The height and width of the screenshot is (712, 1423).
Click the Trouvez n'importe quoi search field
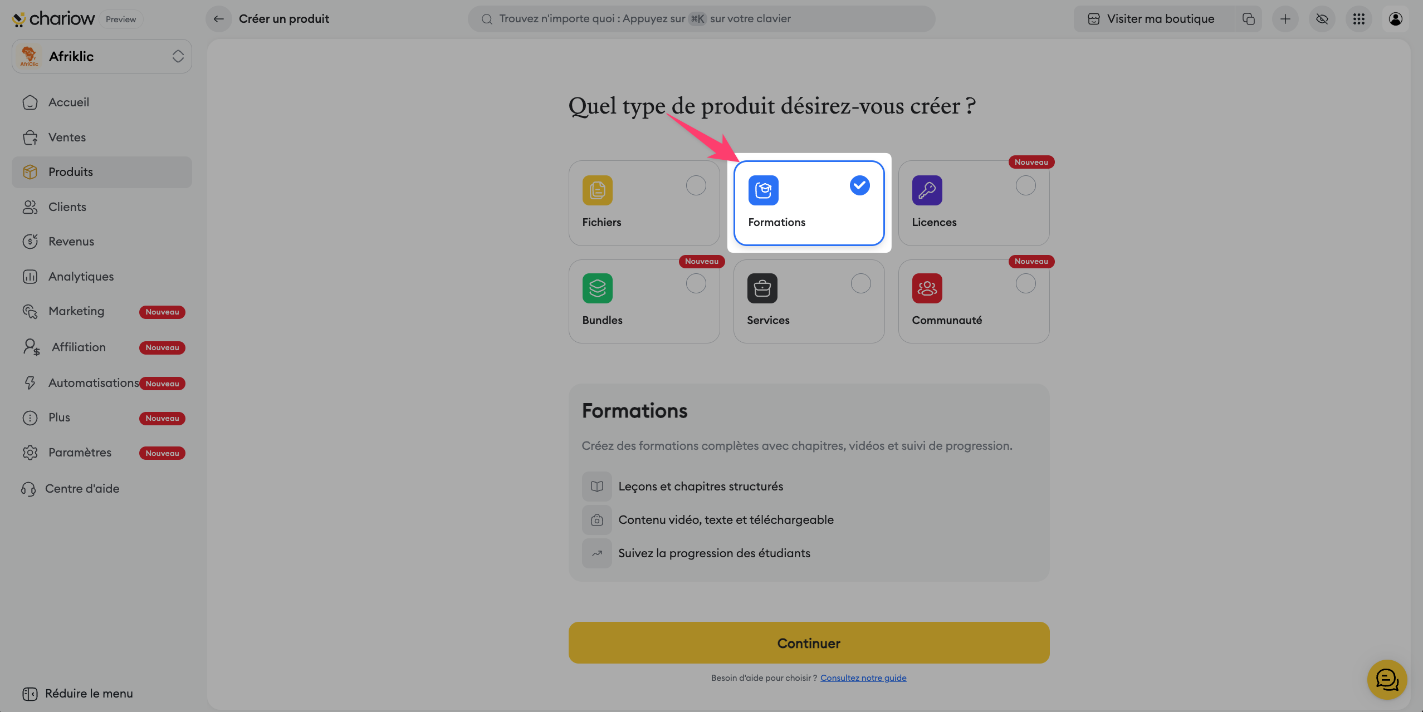click(x=701, y=19)
